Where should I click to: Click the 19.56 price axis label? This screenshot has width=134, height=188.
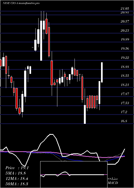125,49
